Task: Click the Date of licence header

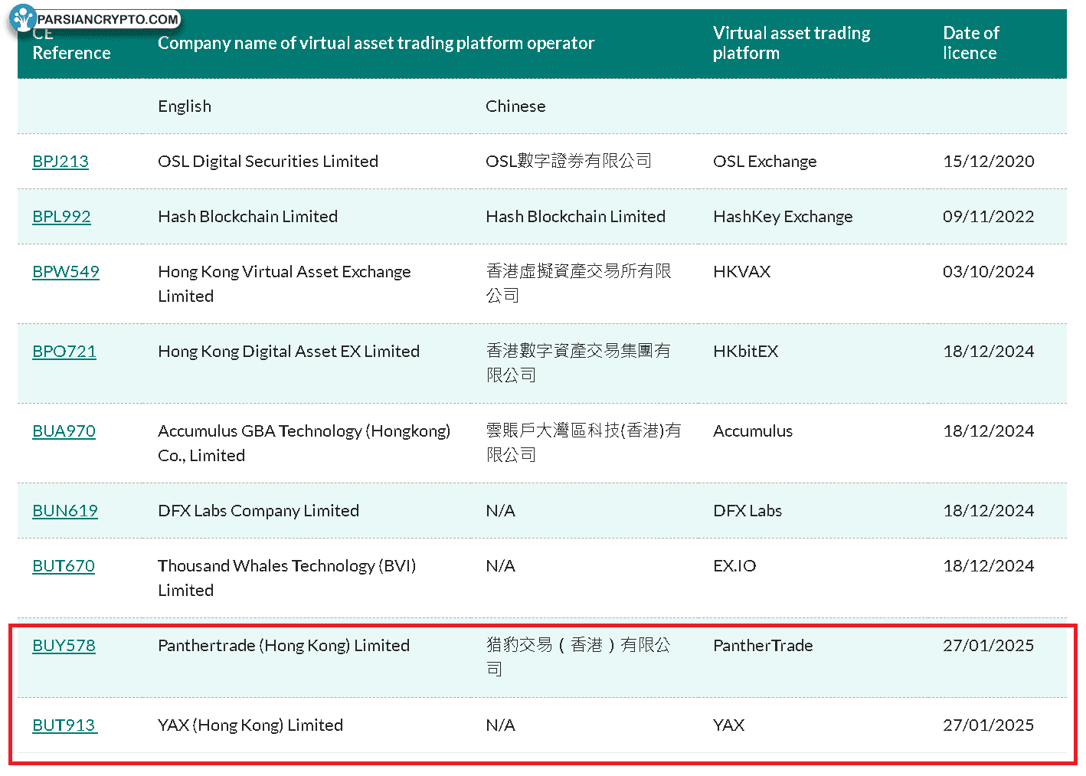Action: [970, 43]
